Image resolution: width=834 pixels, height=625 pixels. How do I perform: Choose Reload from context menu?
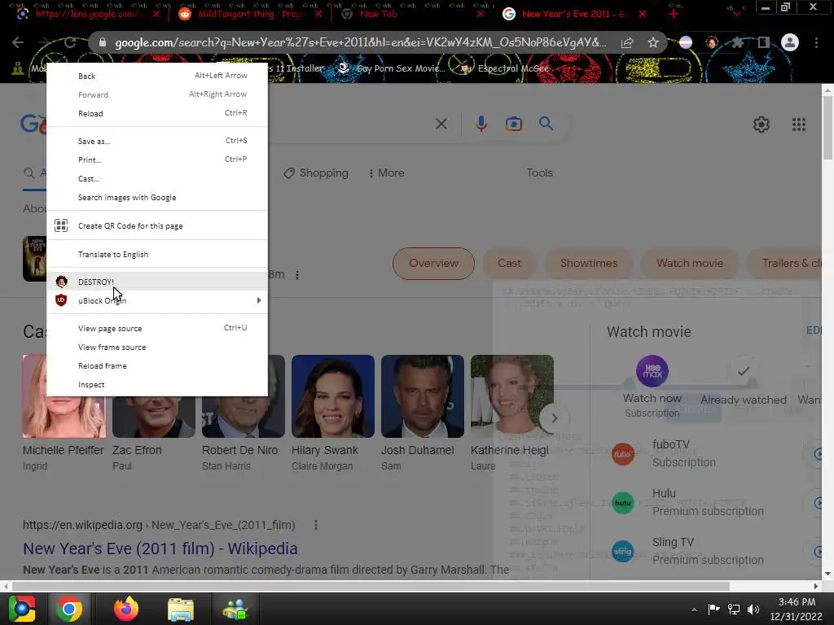coord(157,113)
